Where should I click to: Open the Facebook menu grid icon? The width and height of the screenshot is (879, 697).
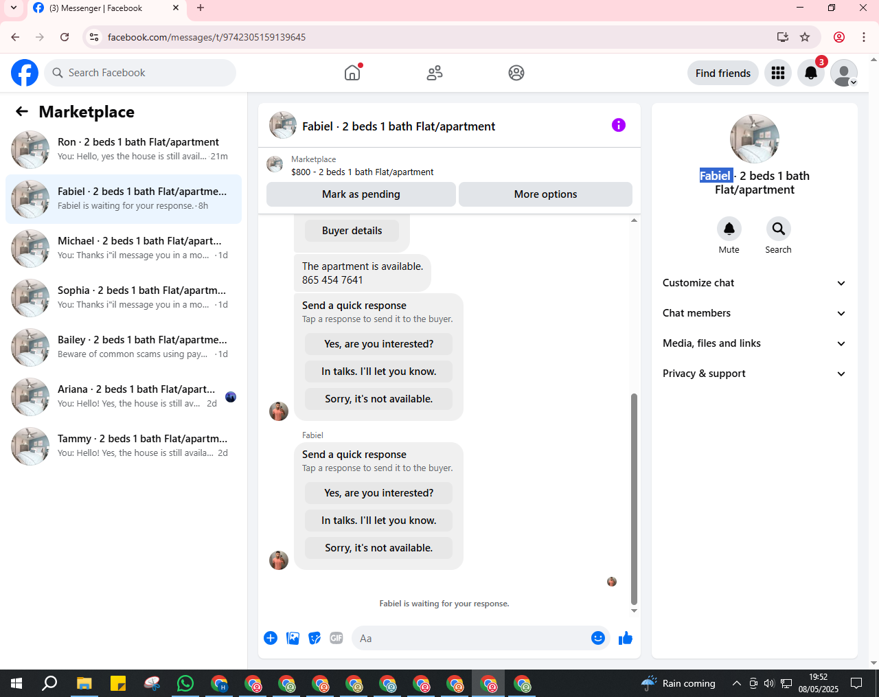(778, 73)
